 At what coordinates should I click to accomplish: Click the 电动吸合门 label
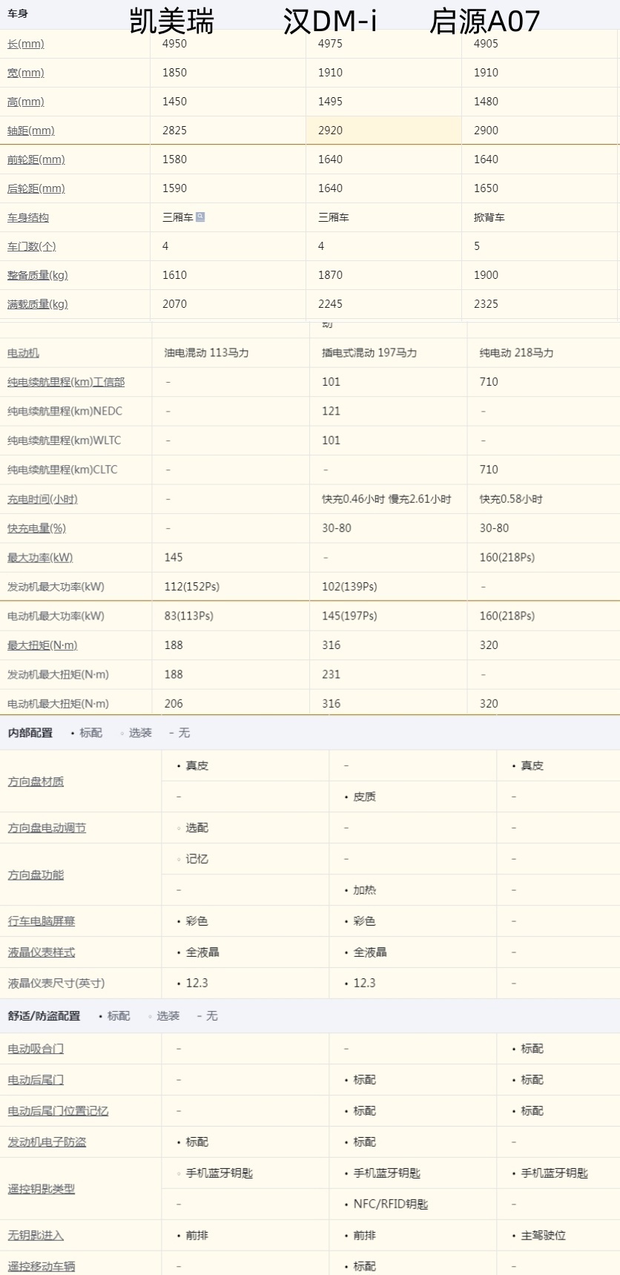tap(36, 1049)
